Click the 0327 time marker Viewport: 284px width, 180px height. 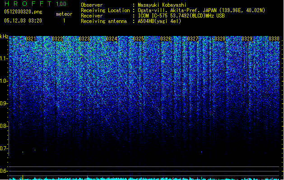[x=193, y=39]
